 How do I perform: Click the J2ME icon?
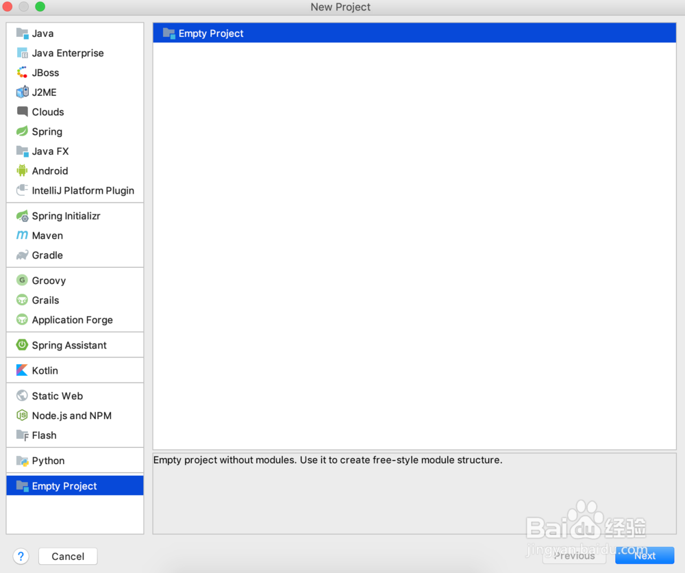point(23,92)
